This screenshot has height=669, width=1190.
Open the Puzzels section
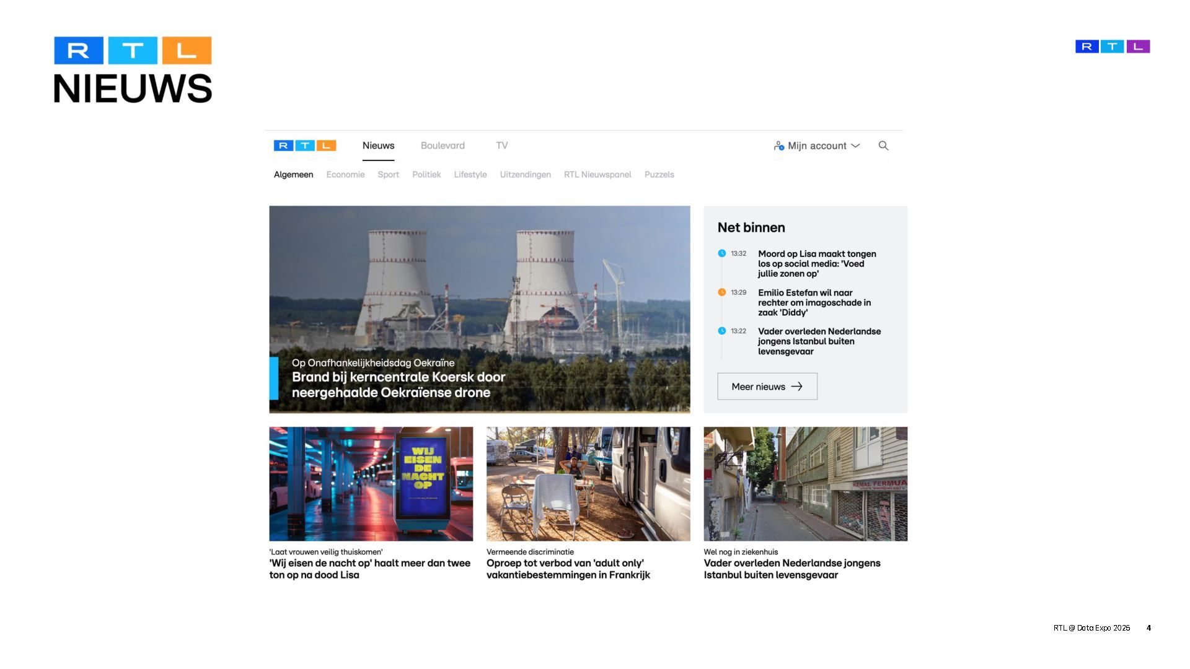[659, 175]
